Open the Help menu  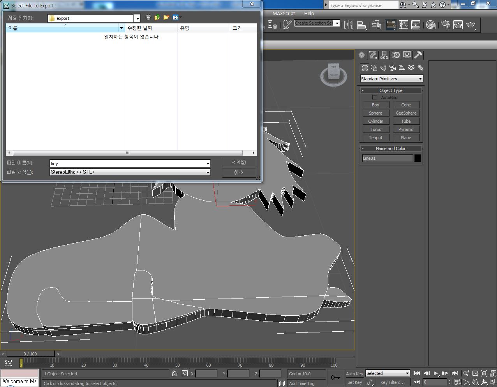309,13
